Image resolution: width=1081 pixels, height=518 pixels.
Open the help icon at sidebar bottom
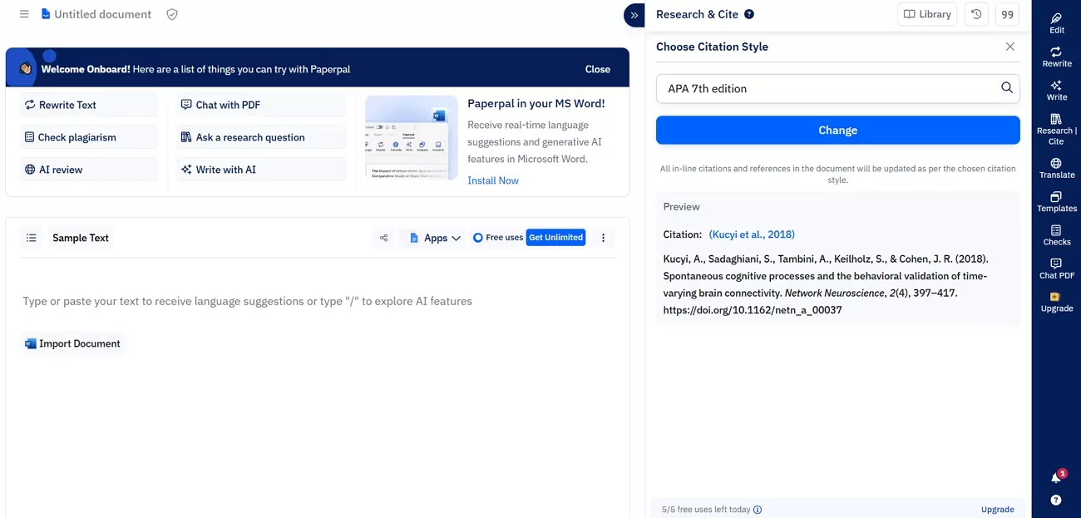[x=1056, y=501]
